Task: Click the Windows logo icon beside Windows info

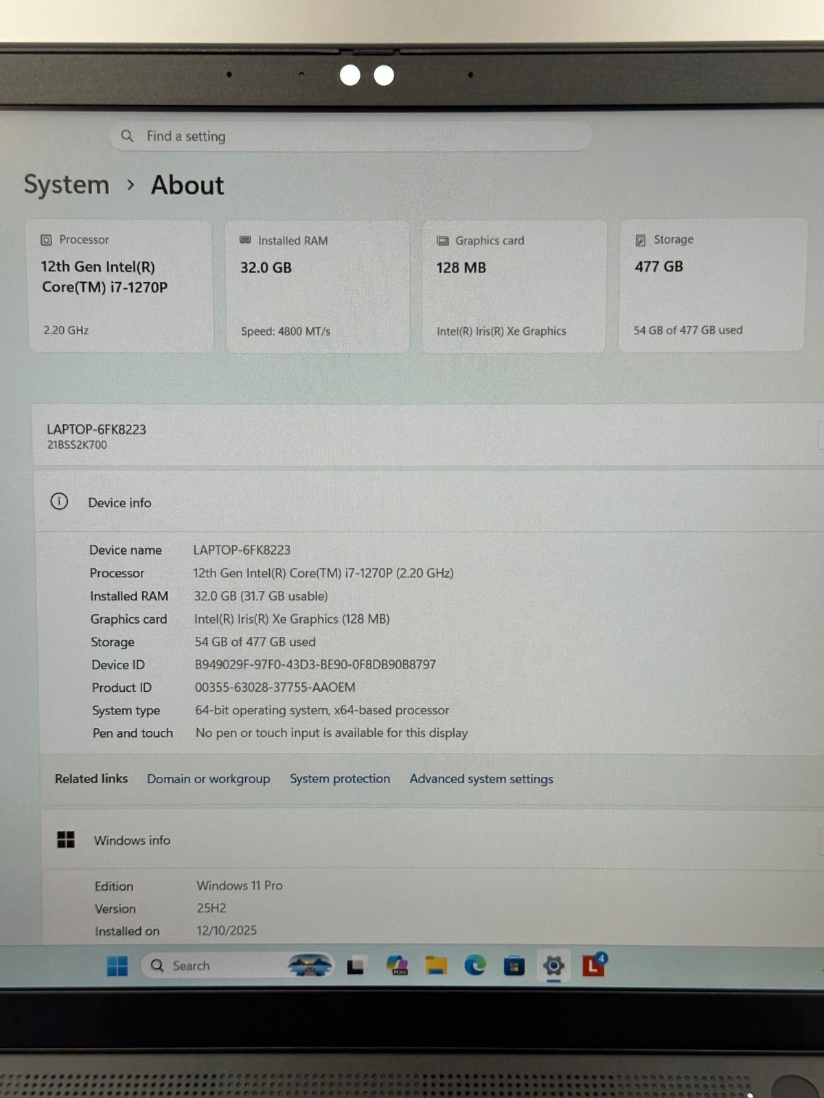Action: 66,839
